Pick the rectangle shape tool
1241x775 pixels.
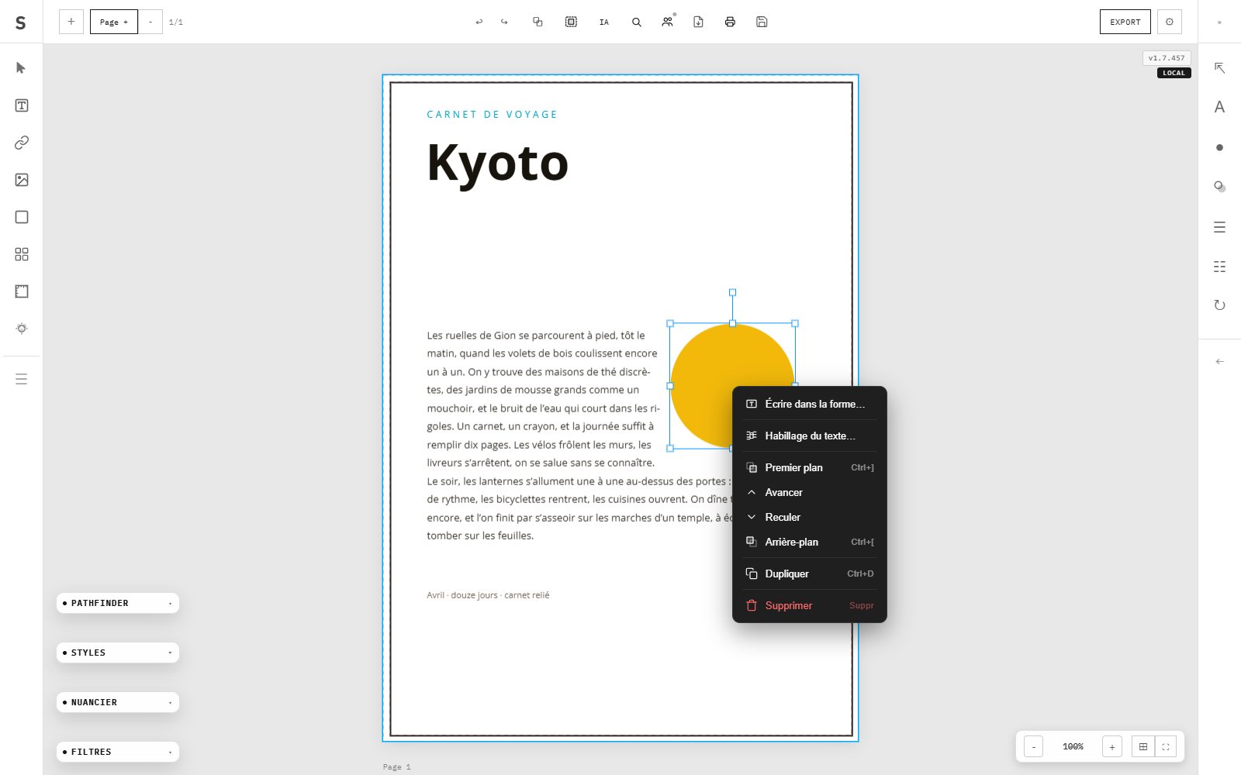tap(22, 217)
